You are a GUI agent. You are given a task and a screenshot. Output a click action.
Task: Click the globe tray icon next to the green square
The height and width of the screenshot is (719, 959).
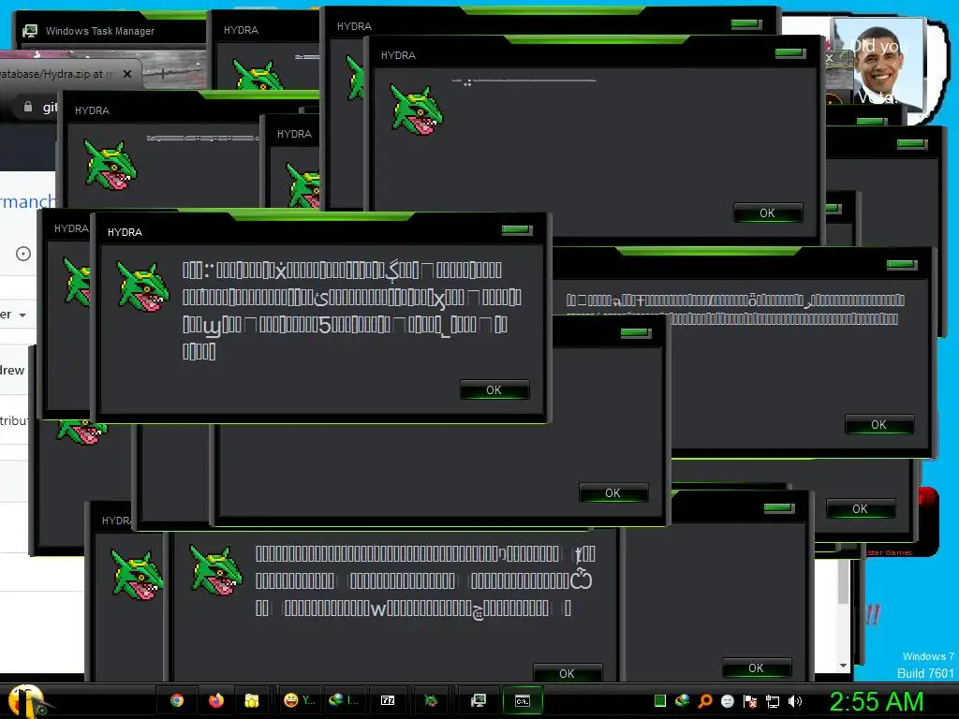[683, 700]
